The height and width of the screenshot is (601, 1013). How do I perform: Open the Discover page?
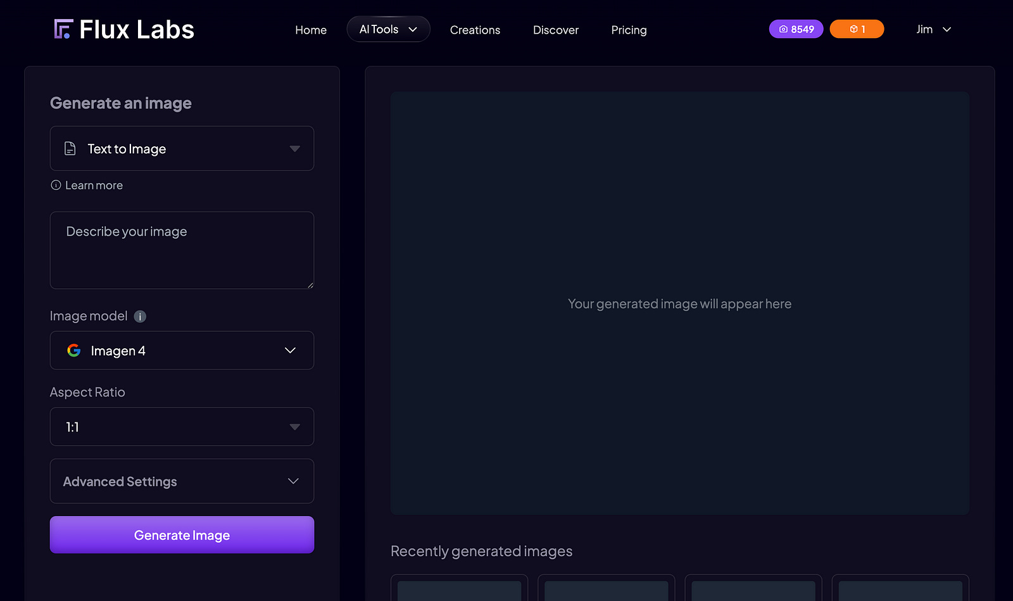coord(556,30)
